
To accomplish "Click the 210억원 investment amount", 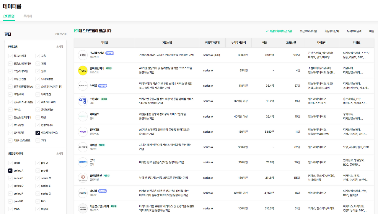I will [x=243, y=162].
